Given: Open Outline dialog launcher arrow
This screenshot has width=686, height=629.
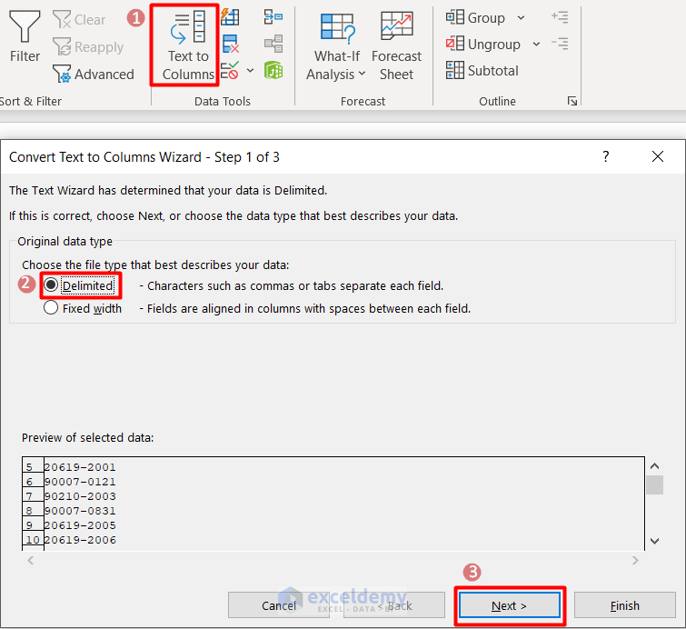Looking at the screenshot, I should (572, 101).
